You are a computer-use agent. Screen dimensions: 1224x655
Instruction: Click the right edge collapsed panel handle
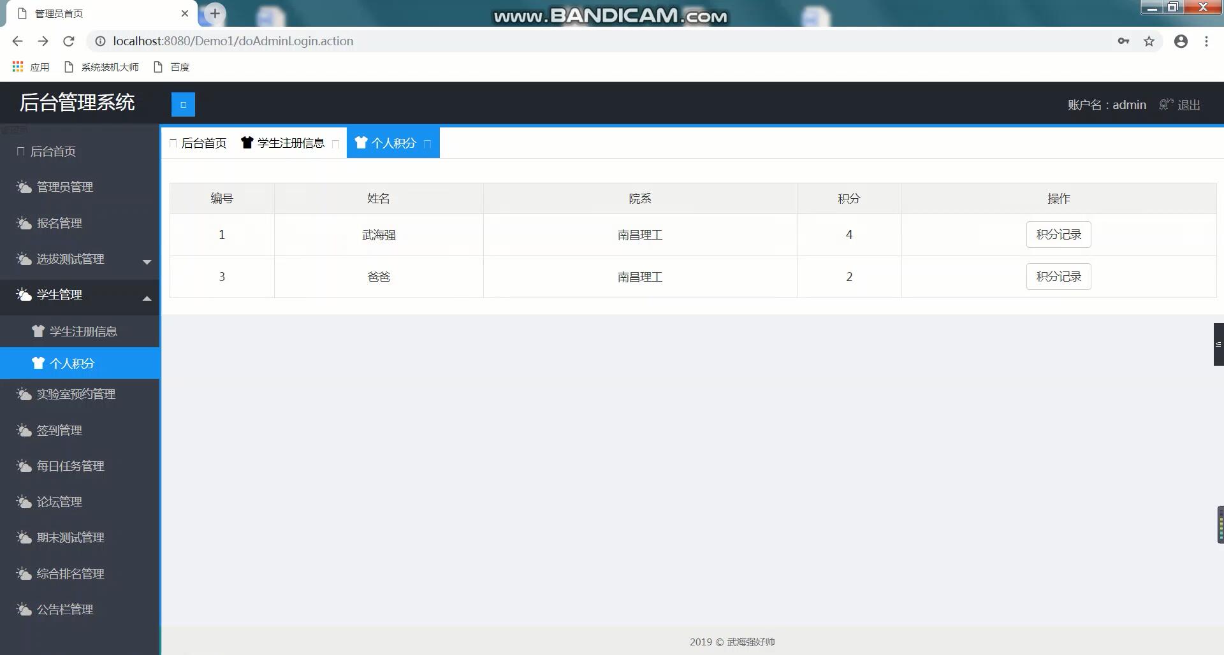(x=1218, y=344)
